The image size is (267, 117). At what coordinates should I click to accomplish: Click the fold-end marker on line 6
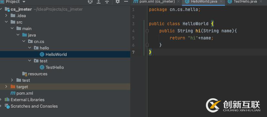pyautogui.click(x=147, y=45)
